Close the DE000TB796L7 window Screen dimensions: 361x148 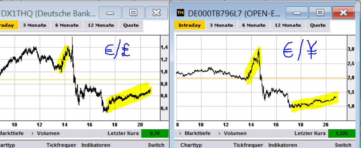343,13
